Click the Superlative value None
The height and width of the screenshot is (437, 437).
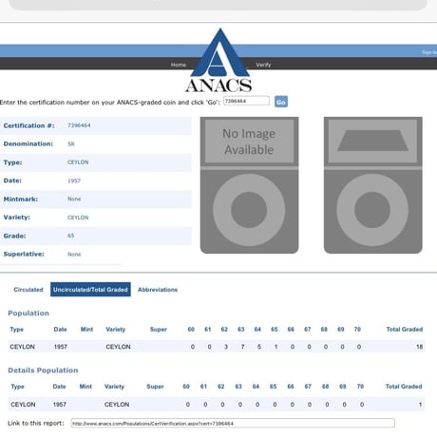click(74, 254)
